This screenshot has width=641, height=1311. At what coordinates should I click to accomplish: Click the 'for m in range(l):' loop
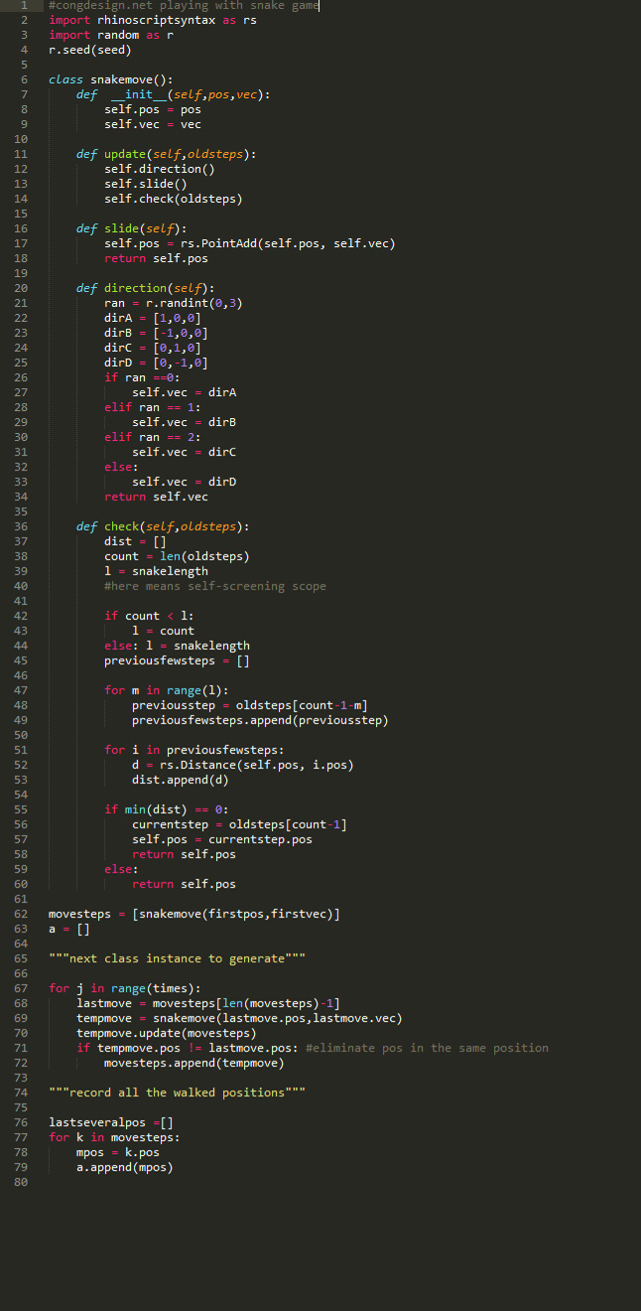(x=167, y=690)
